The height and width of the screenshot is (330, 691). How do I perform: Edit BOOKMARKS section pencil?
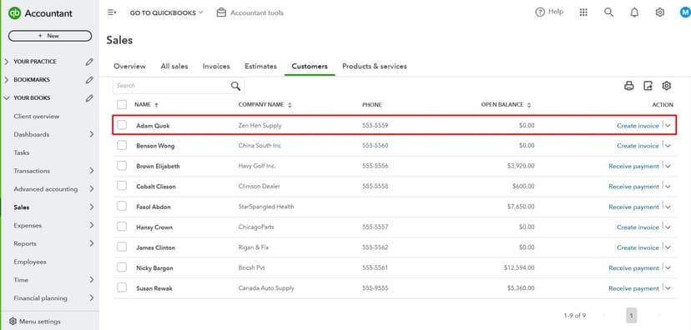[89, 80]
